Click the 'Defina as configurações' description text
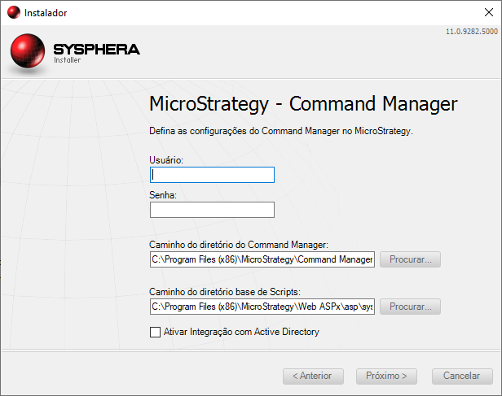This screenshot has height=396, width=502. coord(281,131)
